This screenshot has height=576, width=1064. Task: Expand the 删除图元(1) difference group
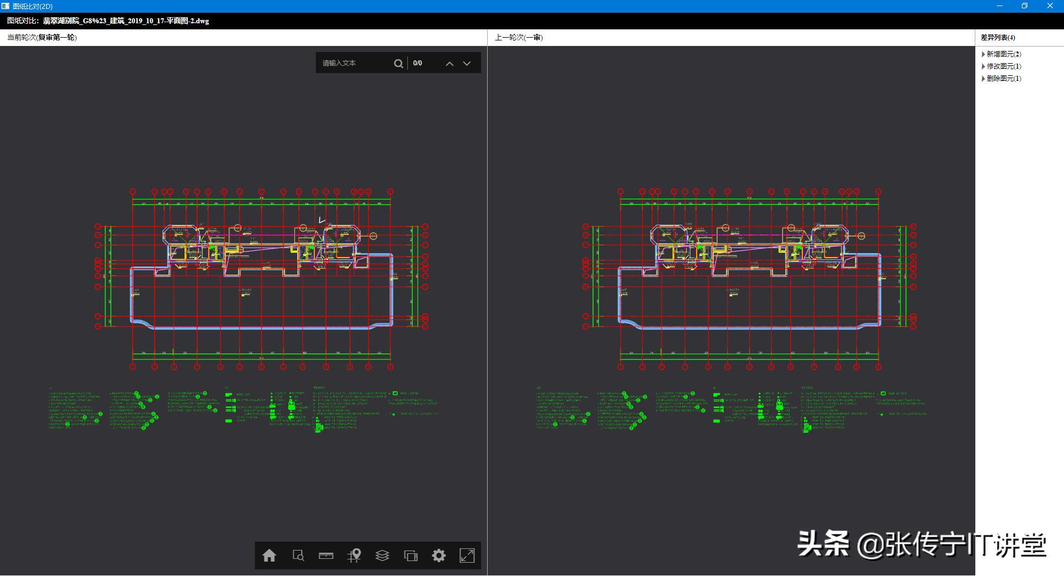coord(1002,78)
